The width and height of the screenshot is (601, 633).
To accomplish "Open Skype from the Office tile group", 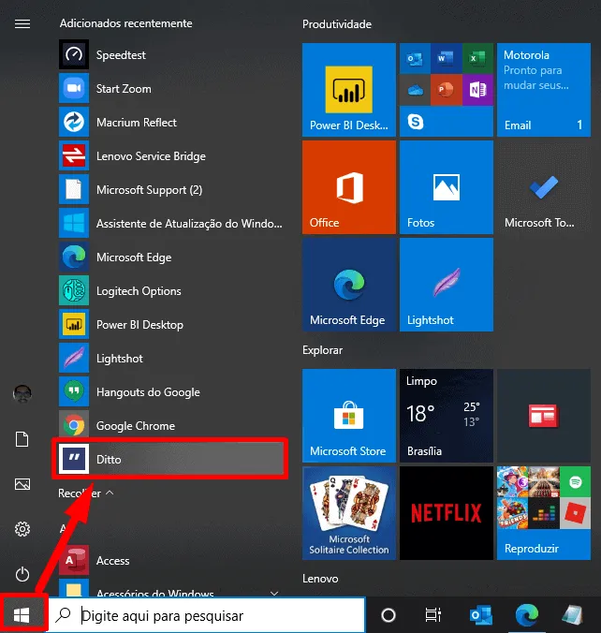I will pos(416,121).
